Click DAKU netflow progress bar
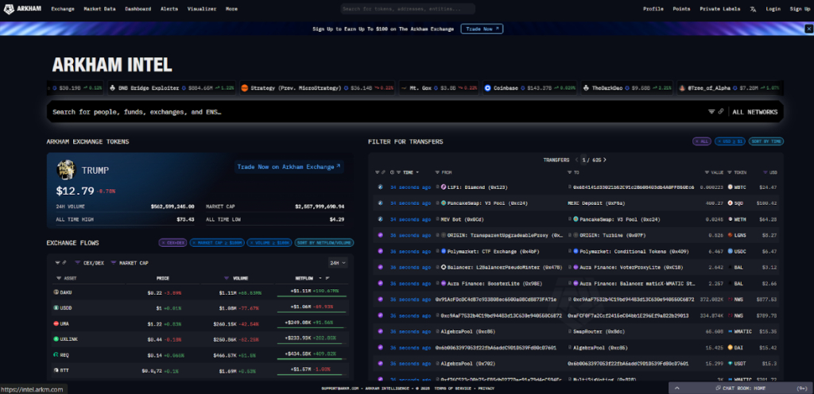The width and height of the screenshot is (814, 394). [312, 297]
